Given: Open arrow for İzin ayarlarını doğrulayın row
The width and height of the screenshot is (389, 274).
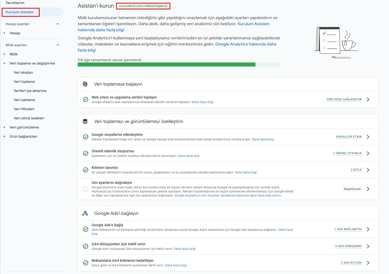Looking at the screenshot, I should (368, 189).
